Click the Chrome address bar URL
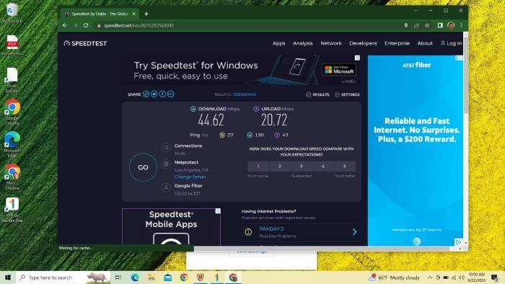This screenshot has height=284, width=505. [139, 25]
